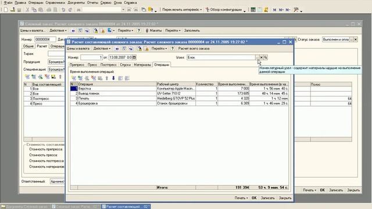This screenshot has width=372, height=209.
Task: Click the magnifier open button of Узел field
Action: (x=266, y=57)
